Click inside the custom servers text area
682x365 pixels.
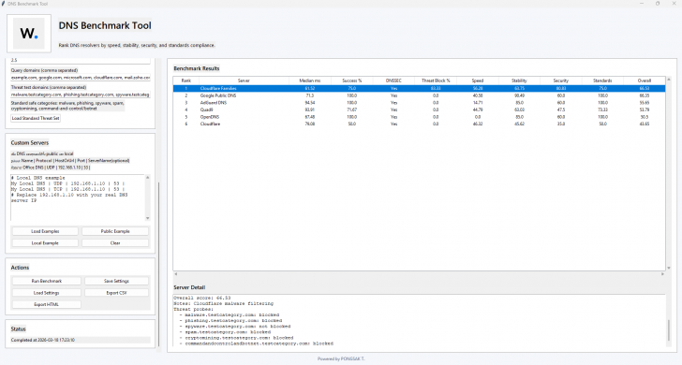click(x=78, y=197)
